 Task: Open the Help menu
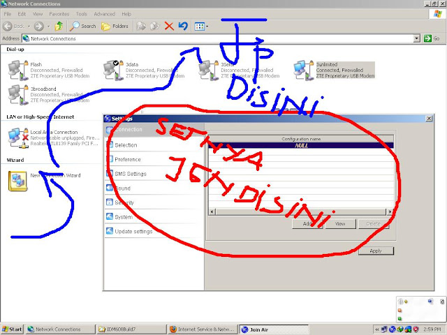(x=126, y=14)
